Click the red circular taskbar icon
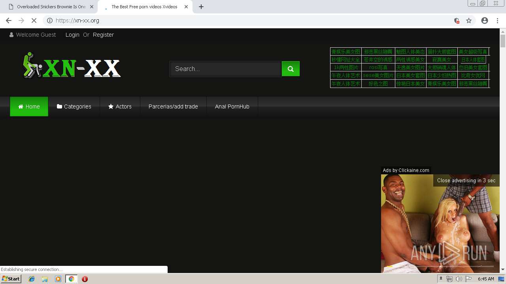 (x=85, y=279)
